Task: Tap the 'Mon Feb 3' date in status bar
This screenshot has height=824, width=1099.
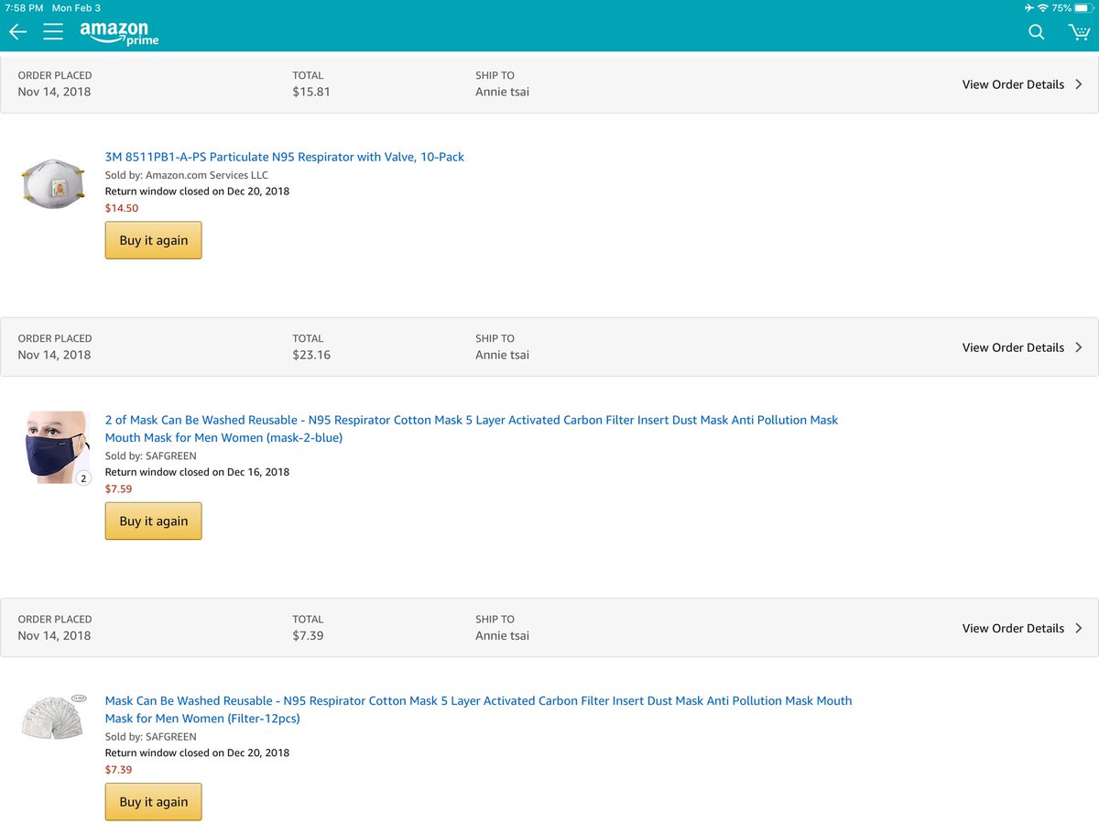Action: [75, 7]
